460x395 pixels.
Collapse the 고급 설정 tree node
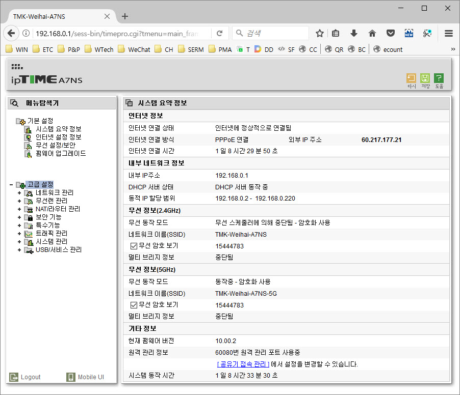click(x=11, y=185)
